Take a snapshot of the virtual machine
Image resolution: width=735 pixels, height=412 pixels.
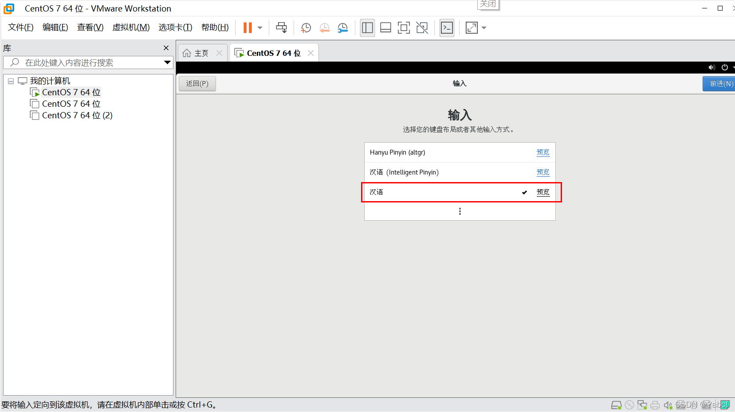coord(306,28)
